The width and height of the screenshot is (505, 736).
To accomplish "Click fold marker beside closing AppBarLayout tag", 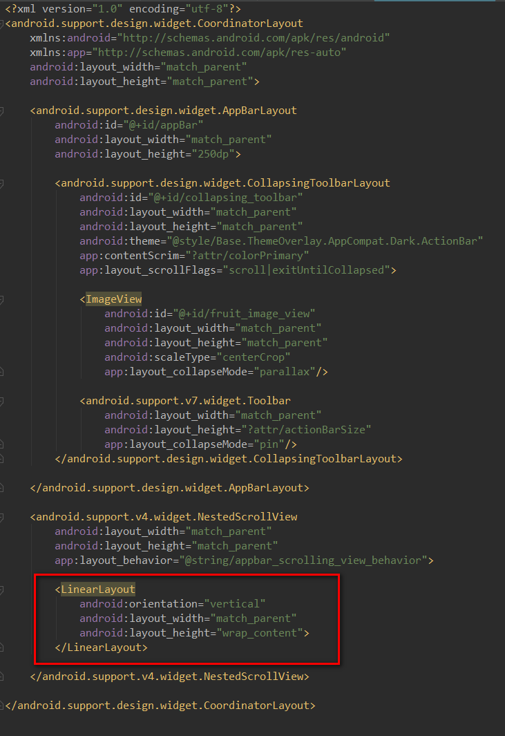I will click(1, 488).
